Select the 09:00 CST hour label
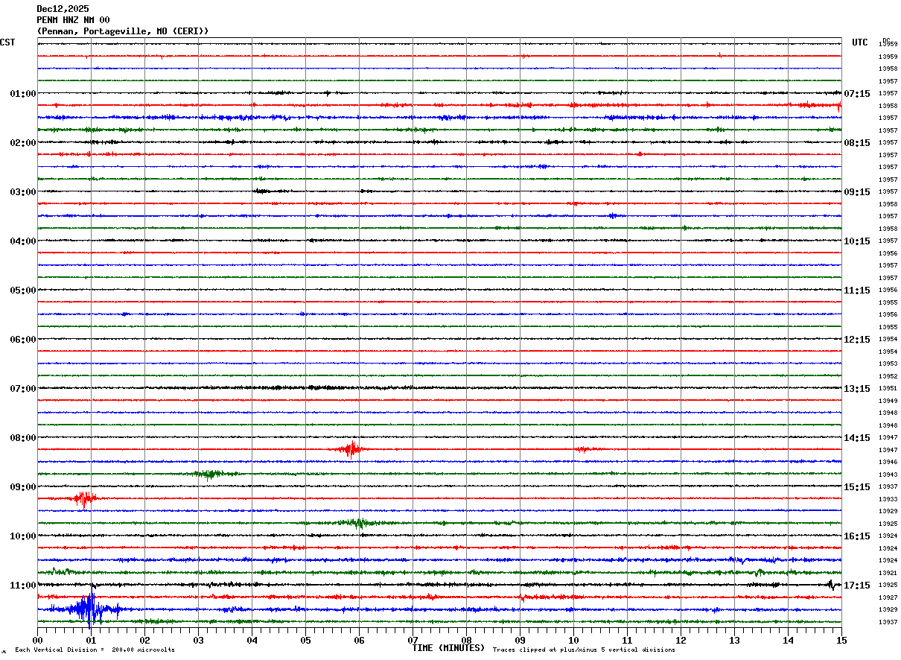The image size is (901, 660). click(23, 487)
